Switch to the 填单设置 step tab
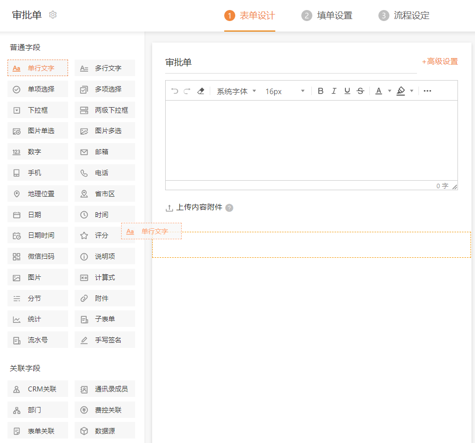Image resolution: width=475 pixels, height=443 pixels. [327, 16]
